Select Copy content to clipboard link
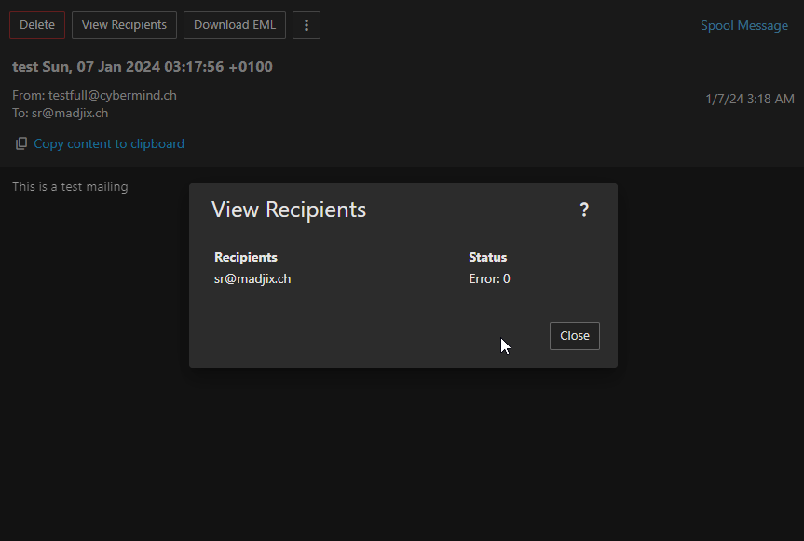 (109, 143)
